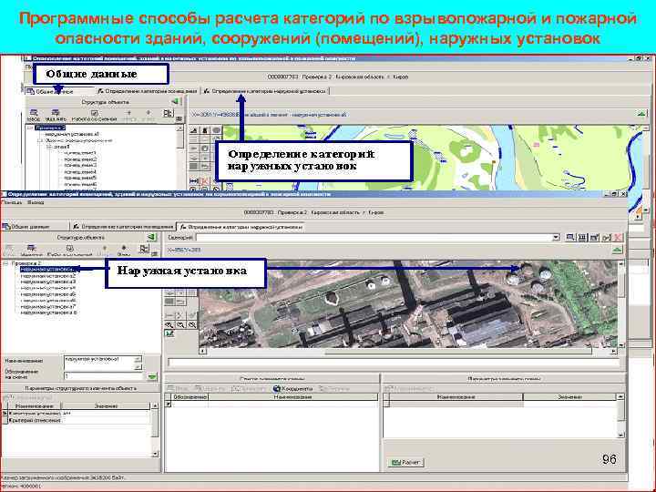Open the 'Сценарий' dropdown arrow
Image resolution: width=656 pixels, height=492 pixels.
(x=556, y=237)
